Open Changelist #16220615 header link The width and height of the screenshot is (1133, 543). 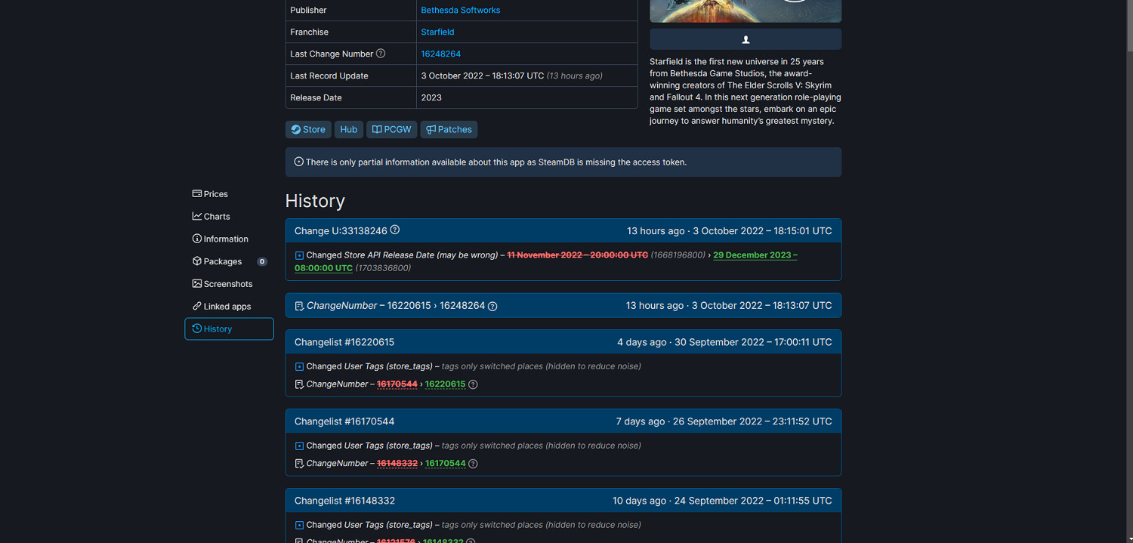pyautogui.click(x=344, y=341)
